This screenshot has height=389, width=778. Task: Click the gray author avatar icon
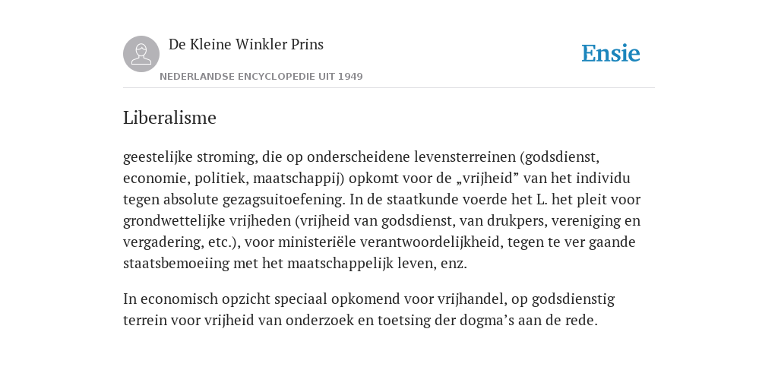141,54
